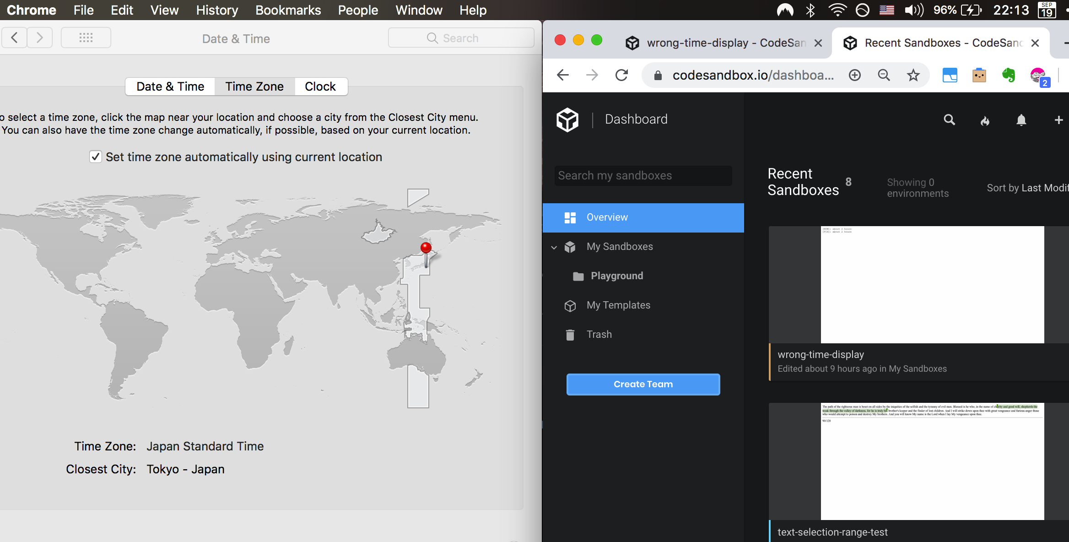
Task: Open the Bookmarks menu
Action: [x=288, y=10]
